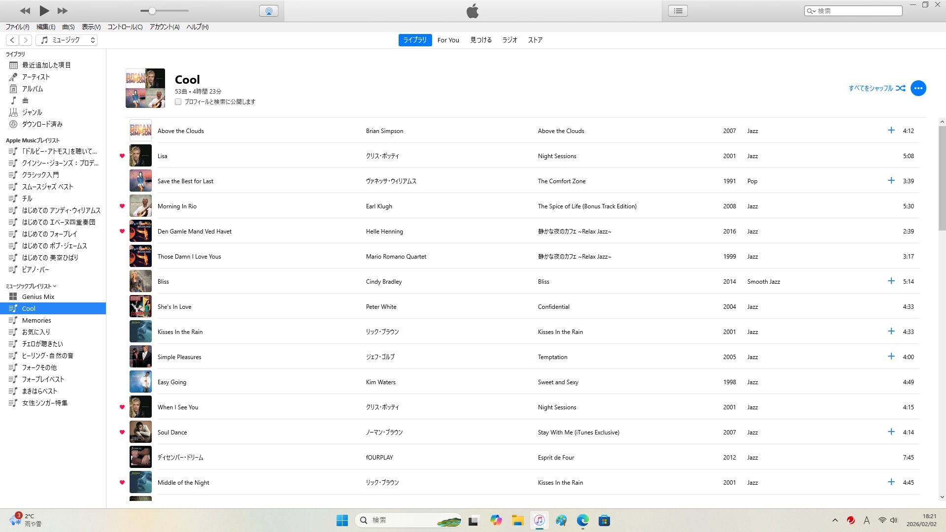Click the volume slider
This screenshot has width=946, height=532.
click(164, 11)
